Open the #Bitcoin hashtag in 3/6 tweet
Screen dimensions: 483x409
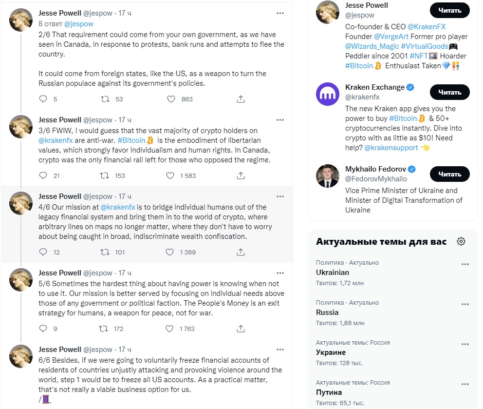click(131, 140)
